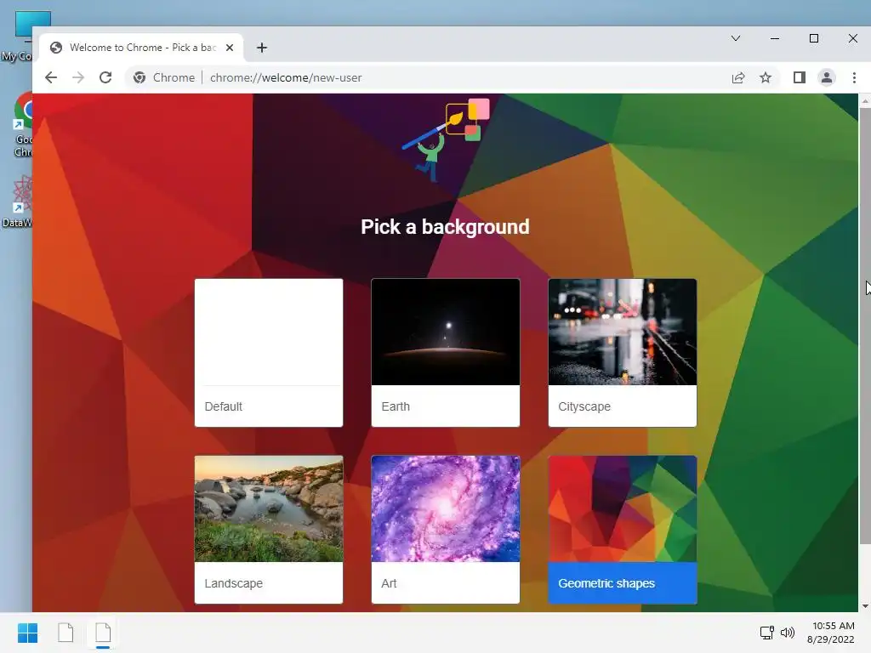Select the Welcome to Chrome tab

[142, 48]
